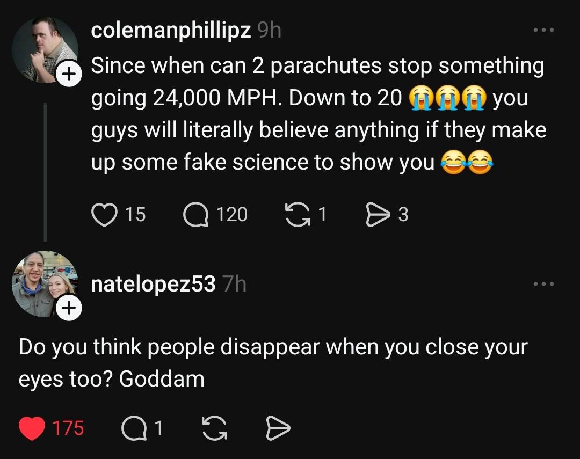Unlike natelopez53's comment by tapping the red heart

click(x=33, y=428)
